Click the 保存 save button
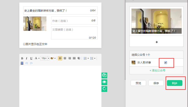This screenshot has width=188, height=107. point(156,83)
